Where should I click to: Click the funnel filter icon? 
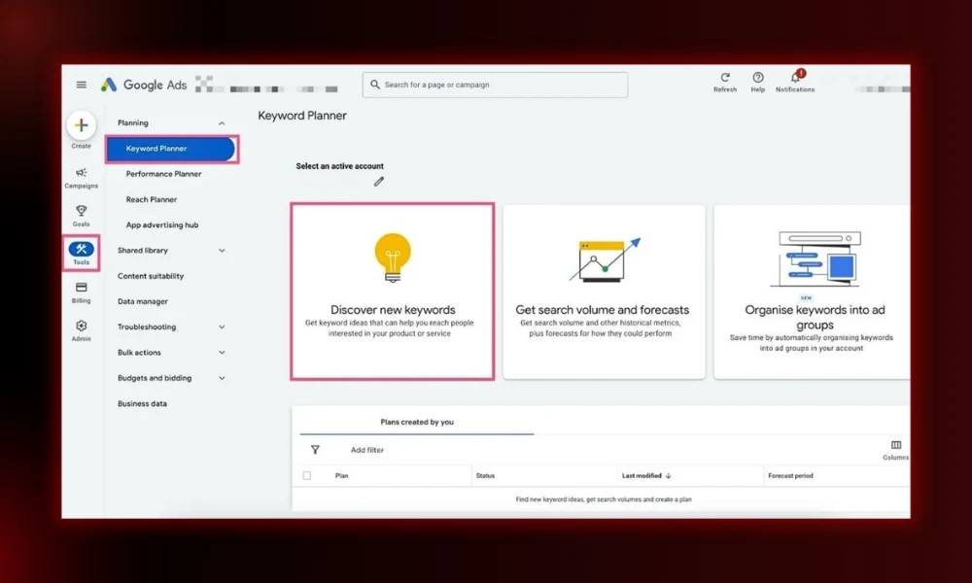pyautogui.click(x=315, y=450)
